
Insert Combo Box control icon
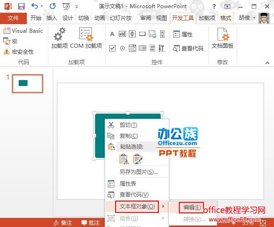click(x=142, y=48)
